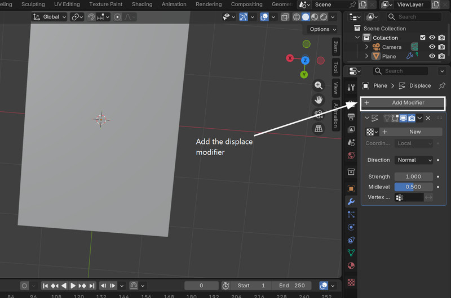The height and width of the screenshot is (298, 451).
Task: Toggle viewport gizmos button
Action: point(244,17)
